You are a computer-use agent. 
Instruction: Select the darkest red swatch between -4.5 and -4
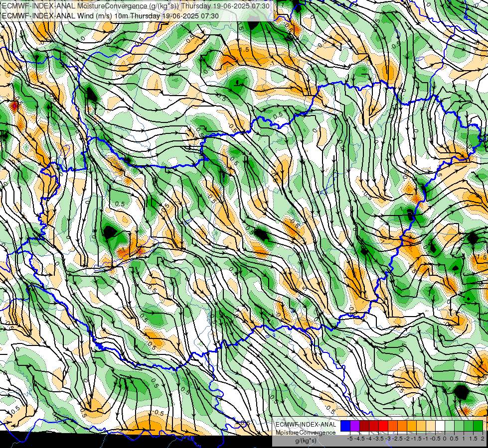[364, 426]
